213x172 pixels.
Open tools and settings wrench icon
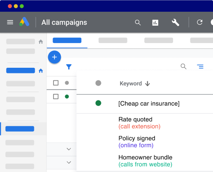(x=176, y=23)
